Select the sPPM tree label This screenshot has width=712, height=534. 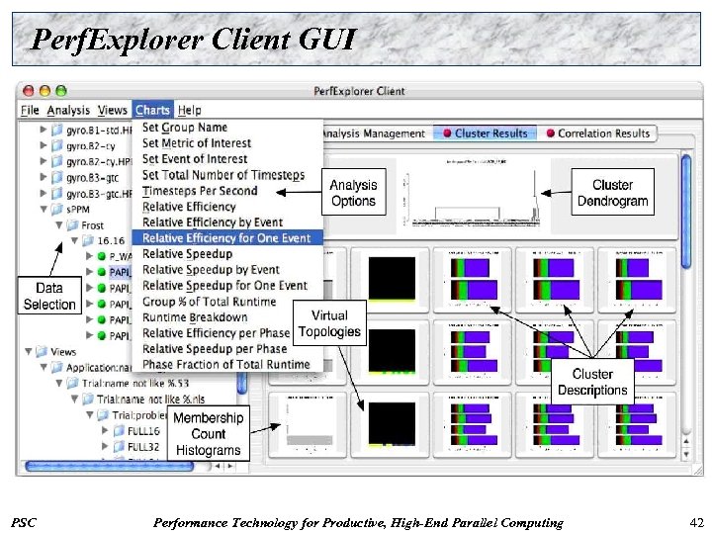pyautogui.click(x=78, y=210)
